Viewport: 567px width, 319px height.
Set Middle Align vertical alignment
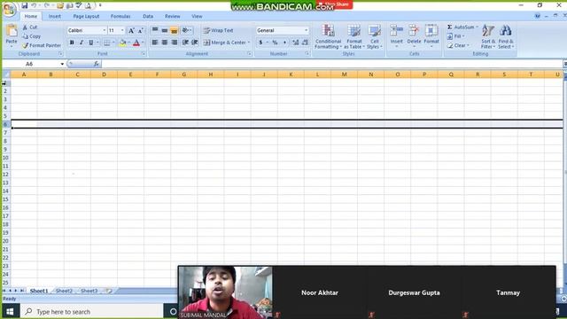(x=165, y=30)
